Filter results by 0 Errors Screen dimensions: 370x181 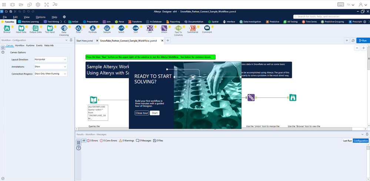point(92,141)
